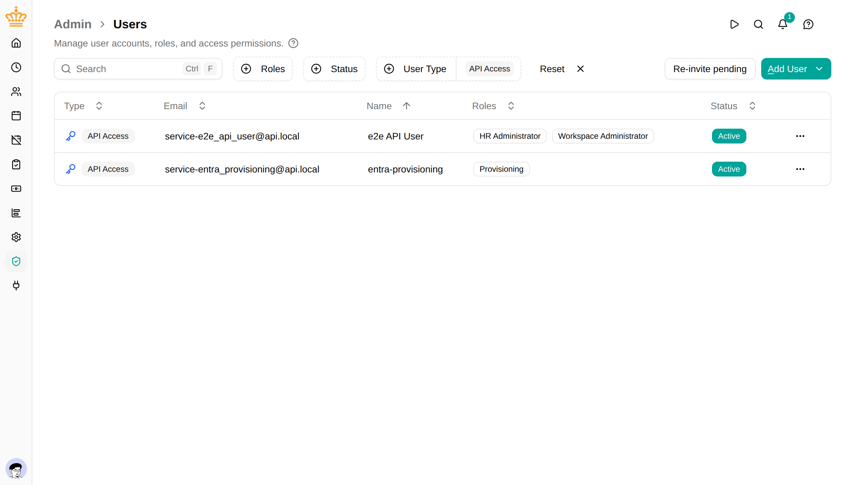Image resolution: width=863 pixels, height=485 pixels.
Task: Click the Workspace Administrator role badge
Action: click(x=603, y=136)
